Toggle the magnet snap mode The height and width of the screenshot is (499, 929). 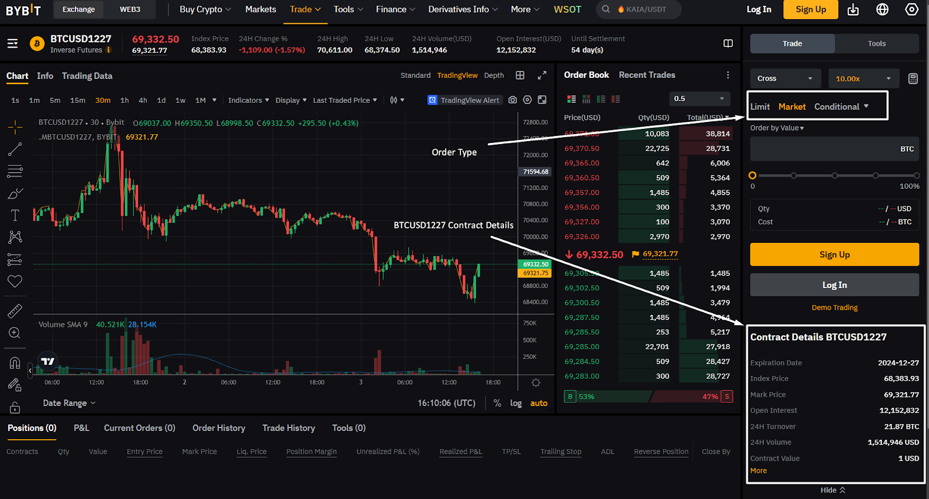point(15,363)
